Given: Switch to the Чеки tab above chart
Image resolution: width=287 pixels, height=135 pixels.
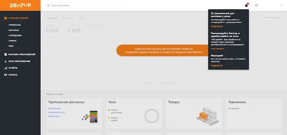Looking at the screenshot, I should [x=81, y=18].
